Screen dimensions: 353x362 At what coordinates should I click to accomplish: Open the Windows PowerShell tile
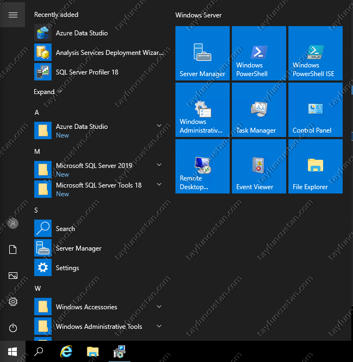point(259,53)
